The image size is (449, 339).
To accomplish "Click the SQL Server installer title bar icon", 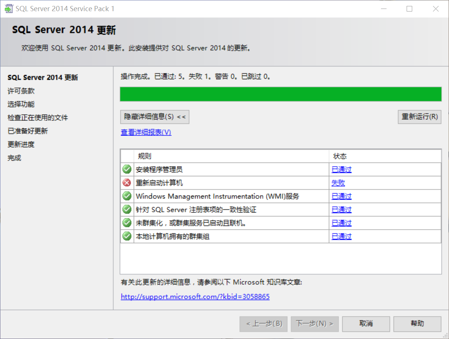I will point(8,9).
